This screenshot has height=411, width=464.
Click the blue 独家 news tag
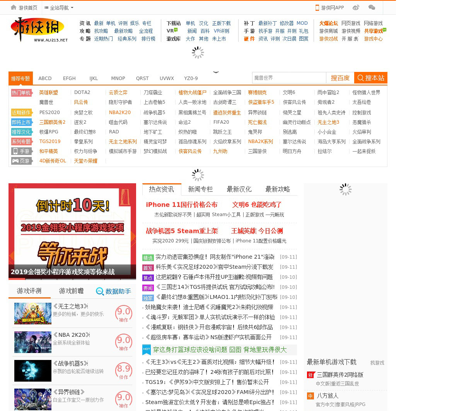148,298
